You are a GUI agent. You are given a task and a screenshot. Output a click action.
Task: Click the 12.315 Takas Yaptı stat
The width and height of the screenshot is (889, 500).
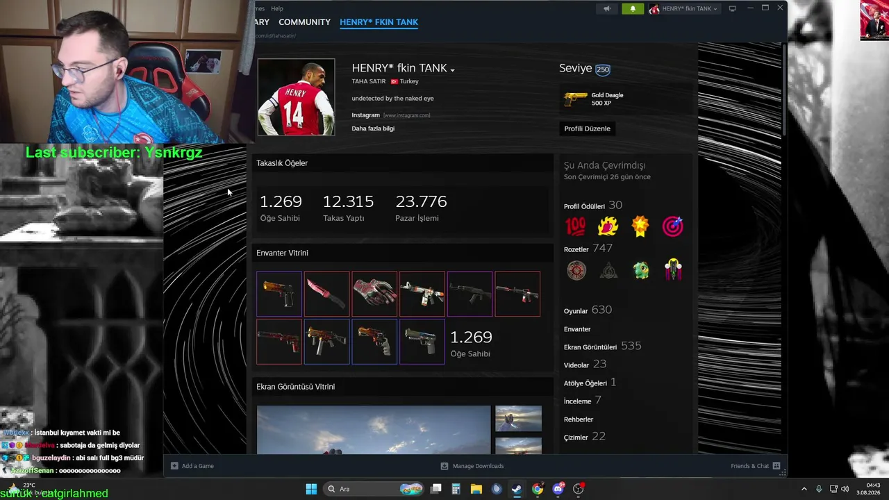click(x=348, y=208)
